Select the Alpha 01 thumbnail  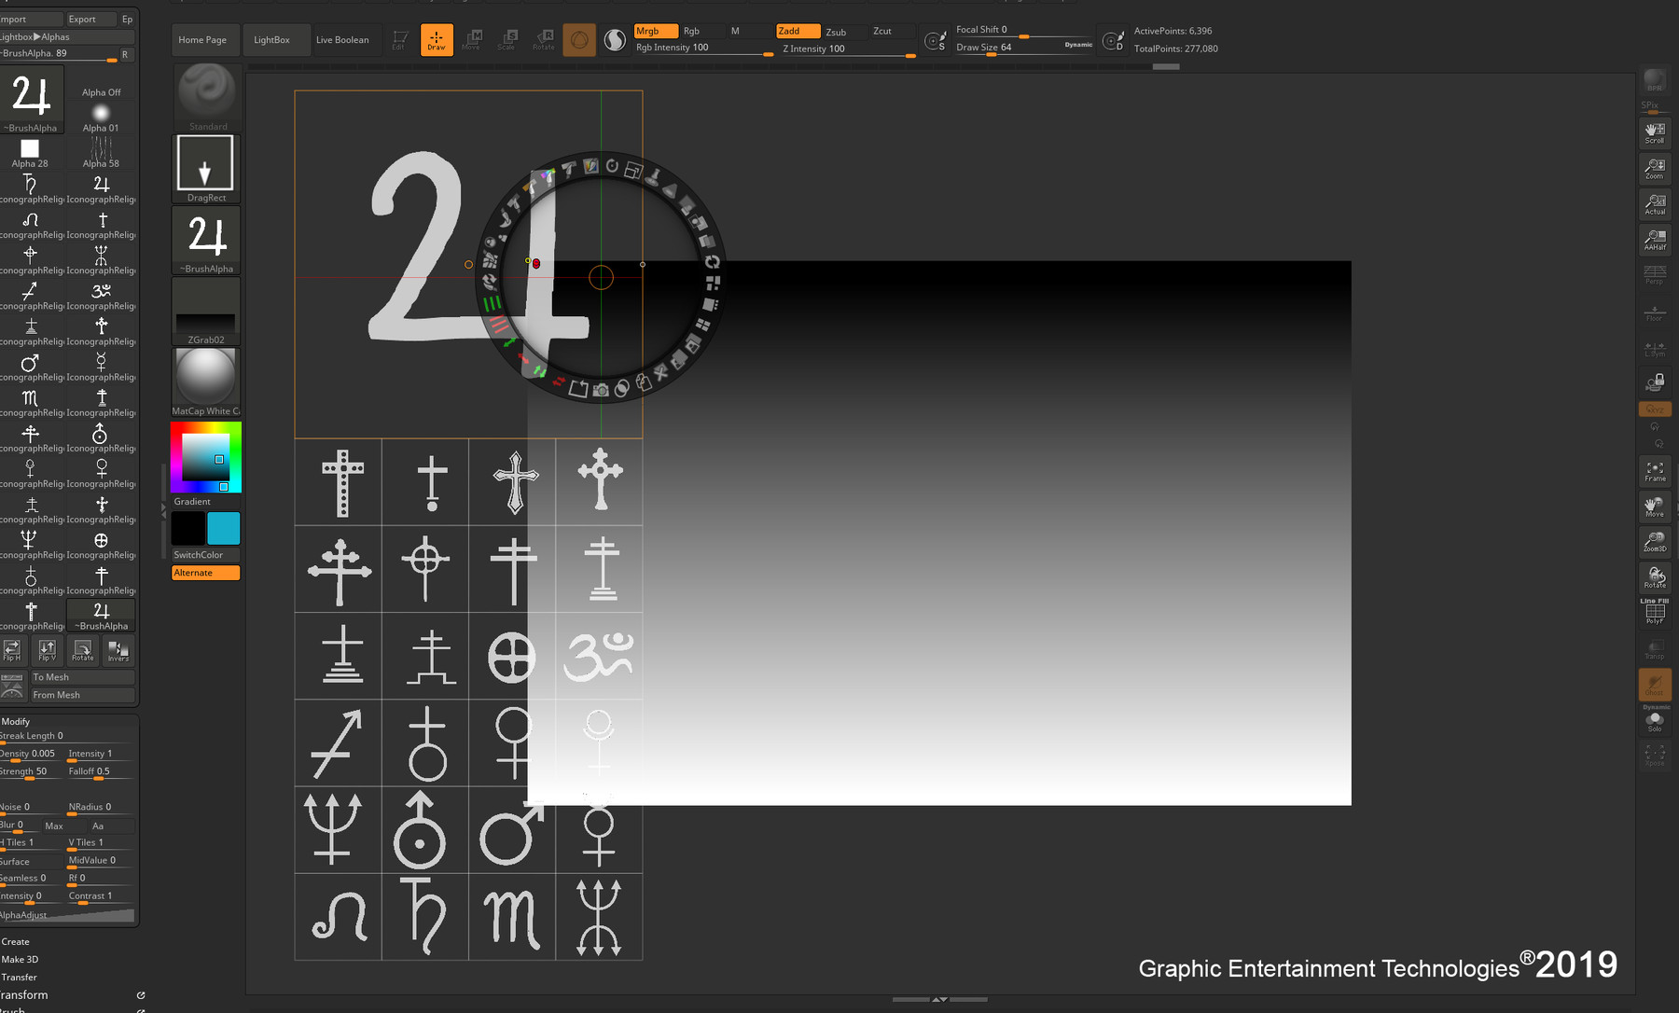(101, 118)
